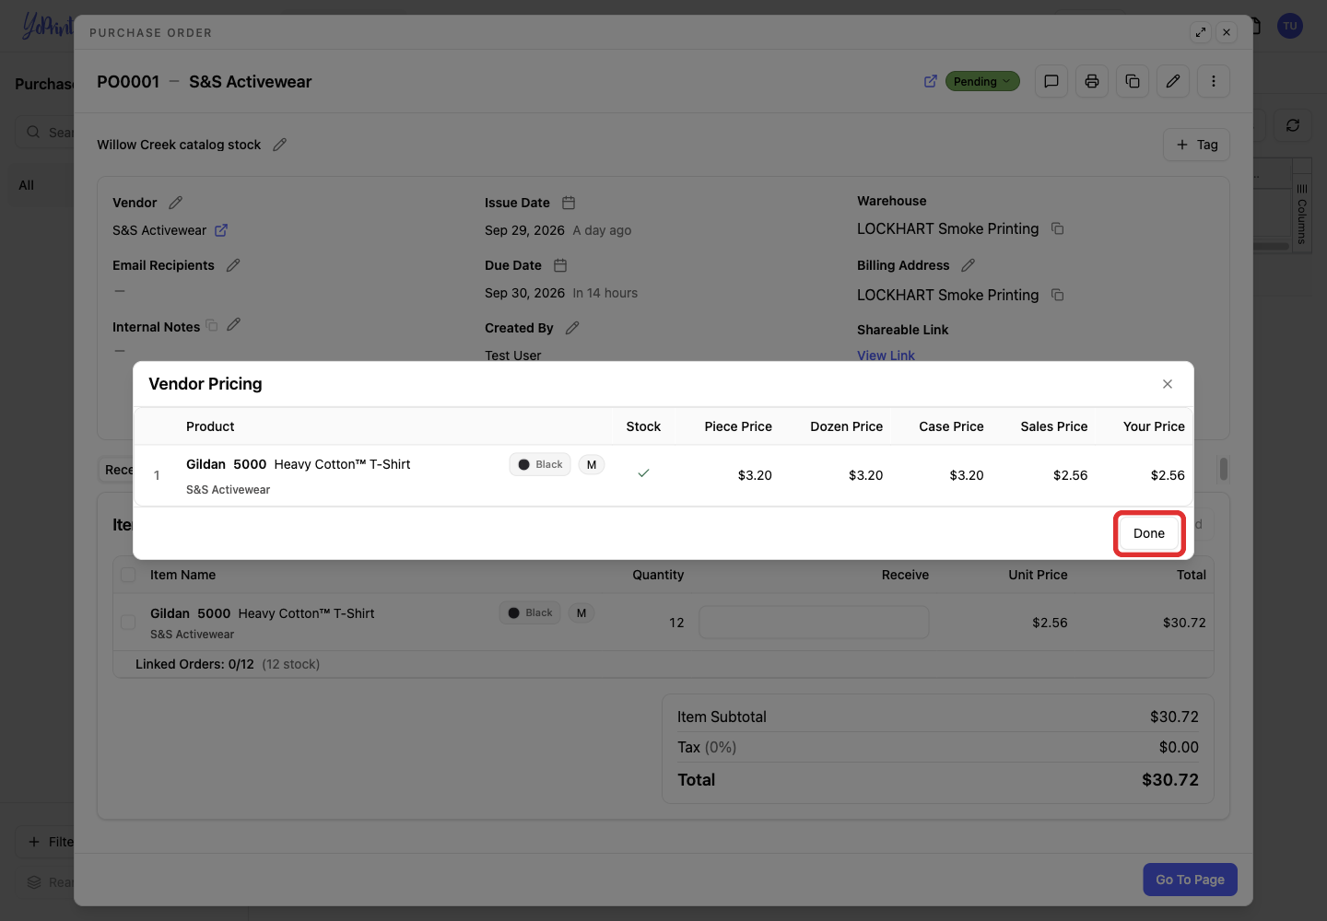Screen dimensions: 1327x921
Task: Open the TU user avatar menu
Action: point(1290,26)
